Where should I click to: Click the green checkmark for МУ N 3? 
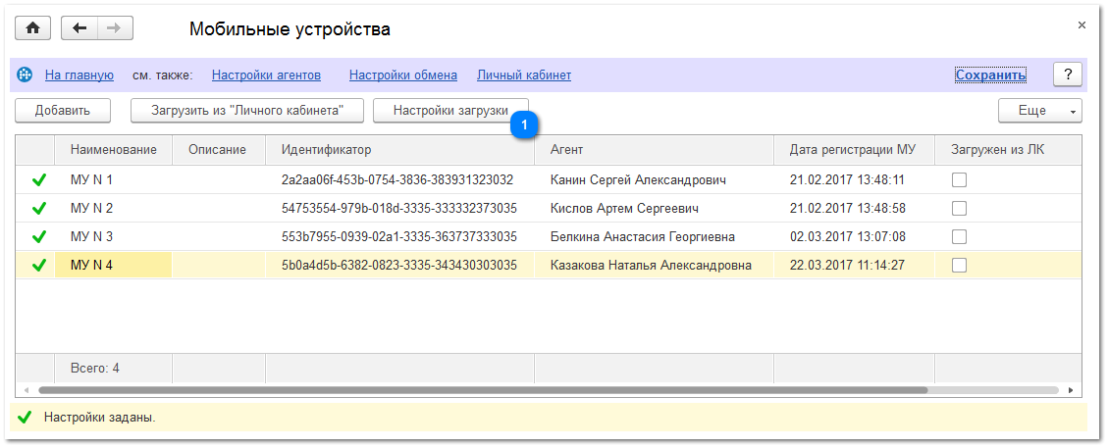click(39, 237)
